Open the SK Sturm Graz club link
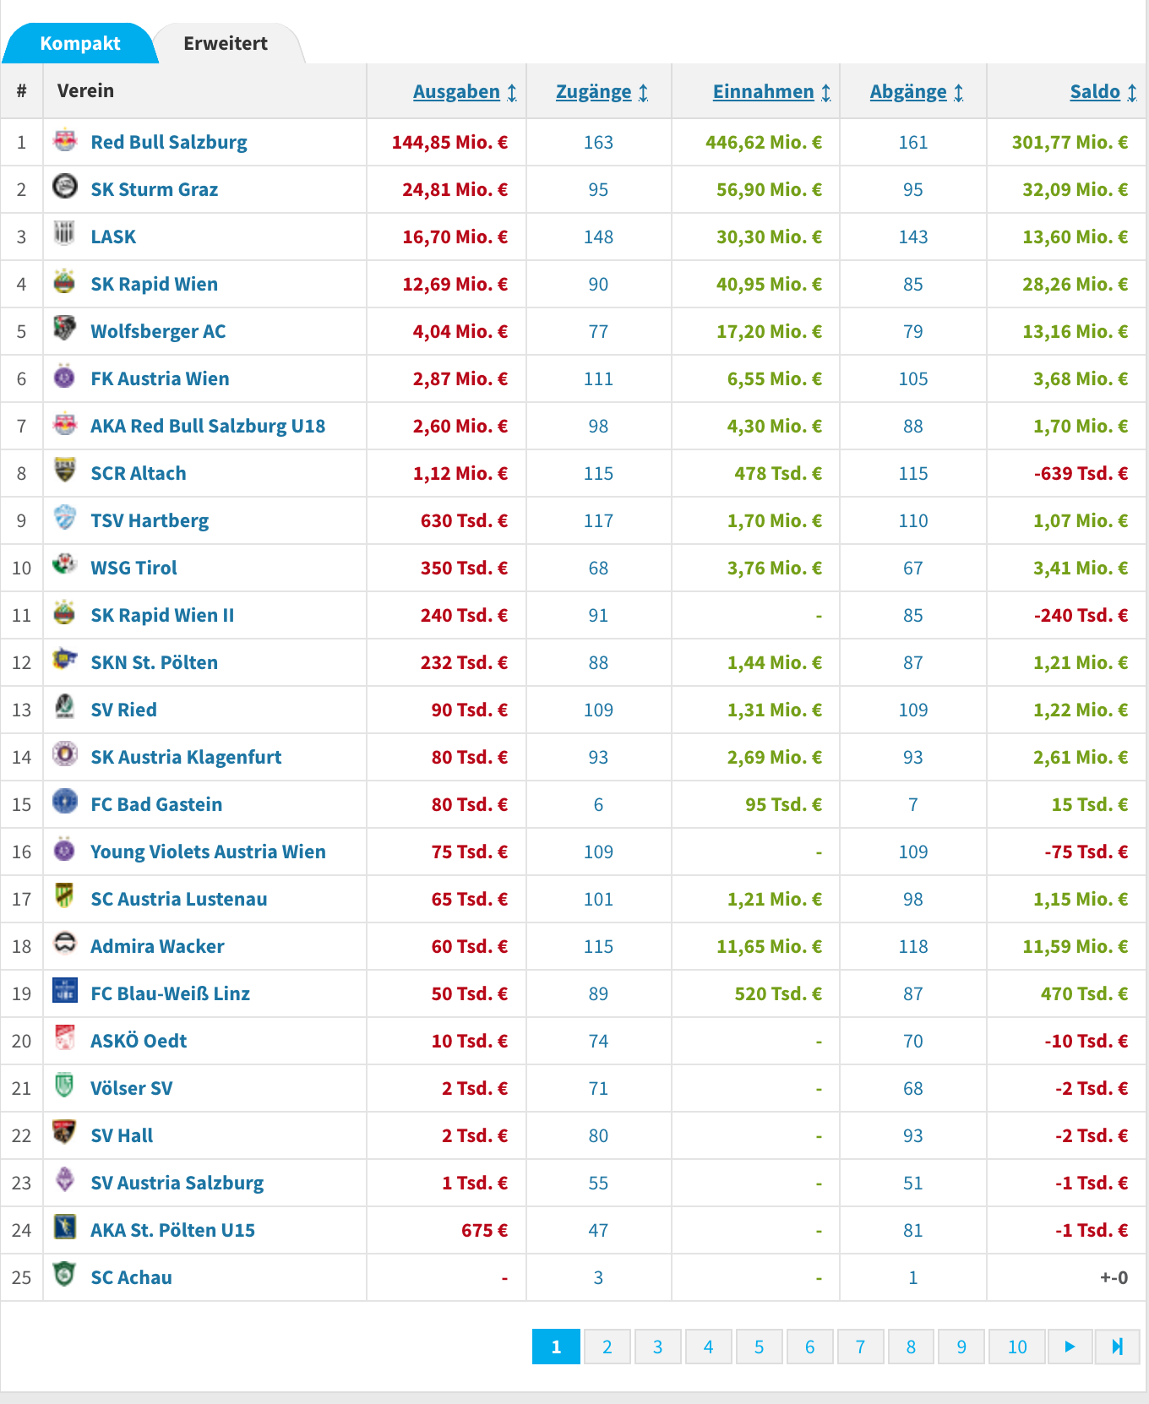This screenshot has height=1404, width=1149. pyautogui.click(x=155, y=189)
